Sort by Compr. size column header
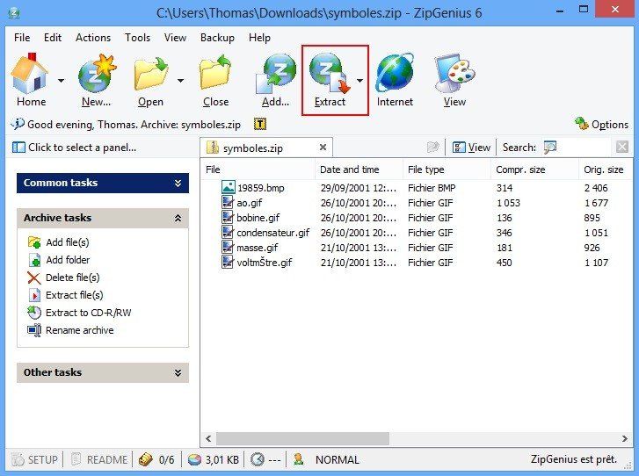Image resolution: width=639 pixels, height=476 pixels. [x=534, y=169]
